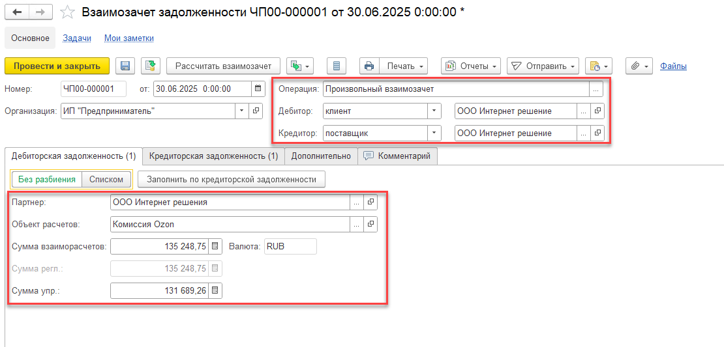Image resolution: width=724 pixels, height=347 pixels.
Task: Click Провести и закрыть button
Action: tap(57, 66)
